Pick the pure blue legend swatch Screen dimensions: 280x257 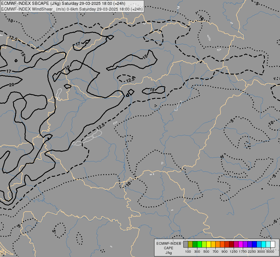(x=254, y=244)
